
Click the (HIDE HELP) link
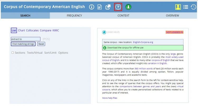pyautogui.click(x=113, y=32)
